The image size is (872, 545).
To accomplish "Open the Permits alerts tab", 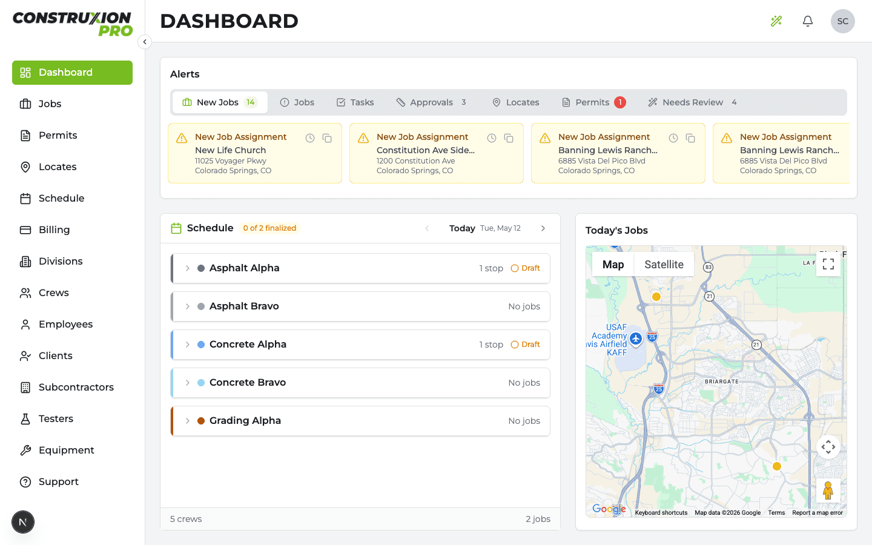I will point(593,102).
